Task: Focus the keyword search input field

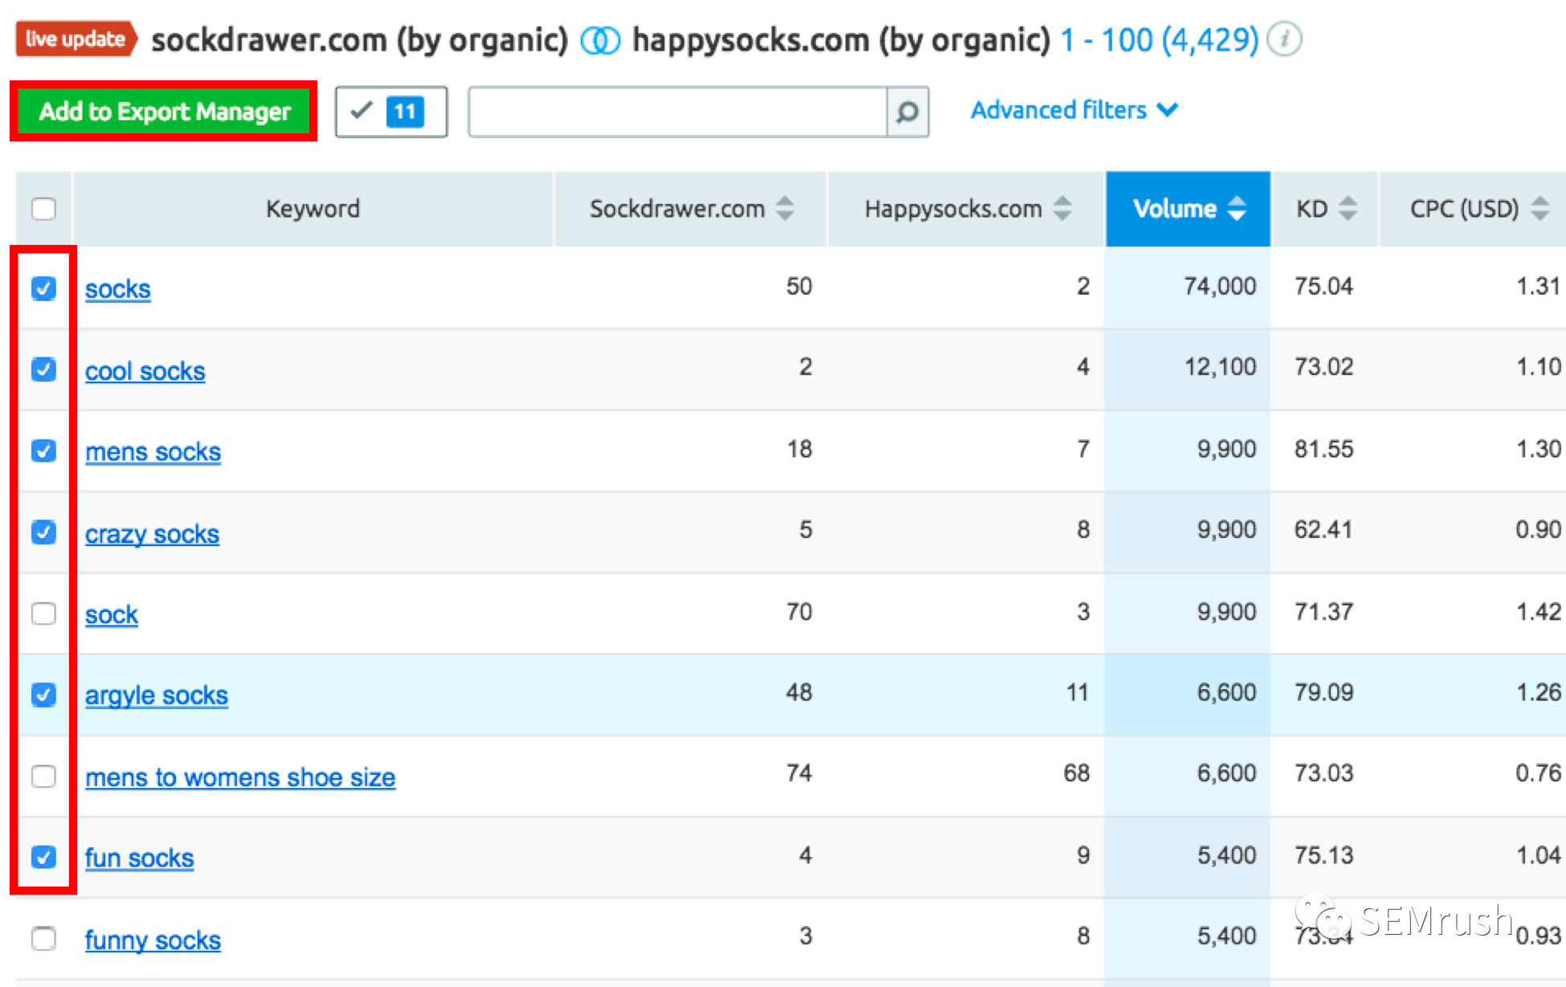Action: point(678,112)
